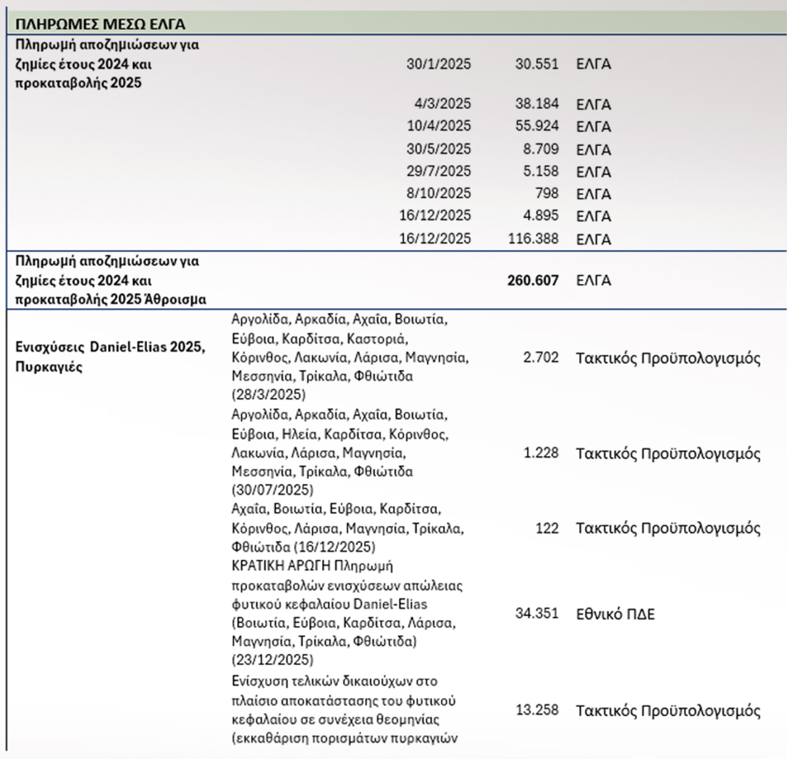Click the row label ending in Άθροισμα
The height and width of the screenshot is (759, 787).
(x=110, y=280)
